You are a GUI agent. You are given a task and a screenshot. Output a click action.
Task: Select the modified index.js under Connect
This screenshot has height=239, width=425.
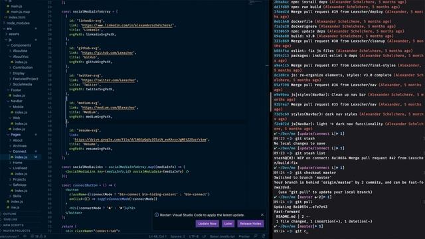[x=21, y=157]
